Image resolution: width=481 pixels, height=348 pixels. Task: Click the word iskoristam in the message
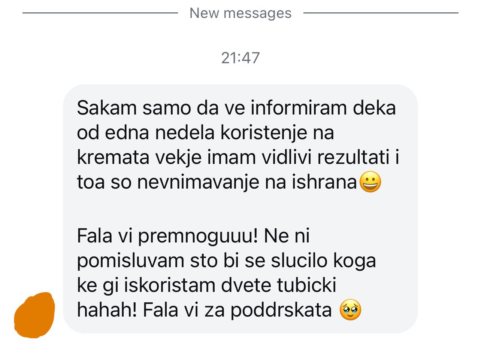(170, 285)
